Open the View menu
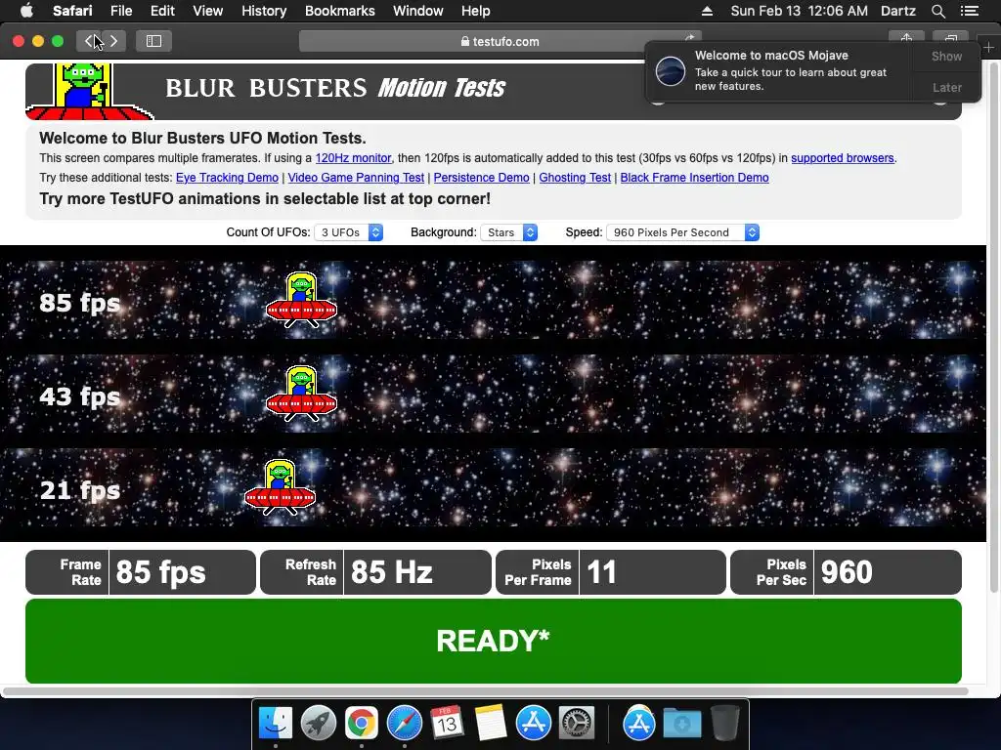This screenshot has height=750, width=1001. tap(207, 11)
